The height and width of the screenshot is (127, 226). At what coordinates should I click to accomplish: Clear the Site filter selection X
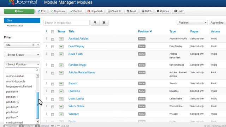coord(33,45)
